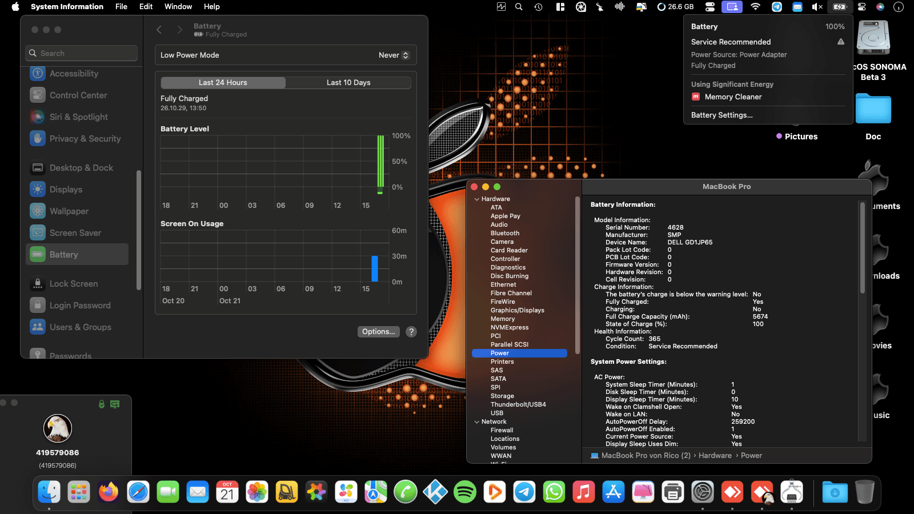Click Battery Settings... in the battery menu
Image resolution: width=914 pixels, height=514 pixels.
pos(722,115)
